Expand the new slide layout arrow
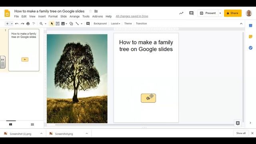 [12, 24]
